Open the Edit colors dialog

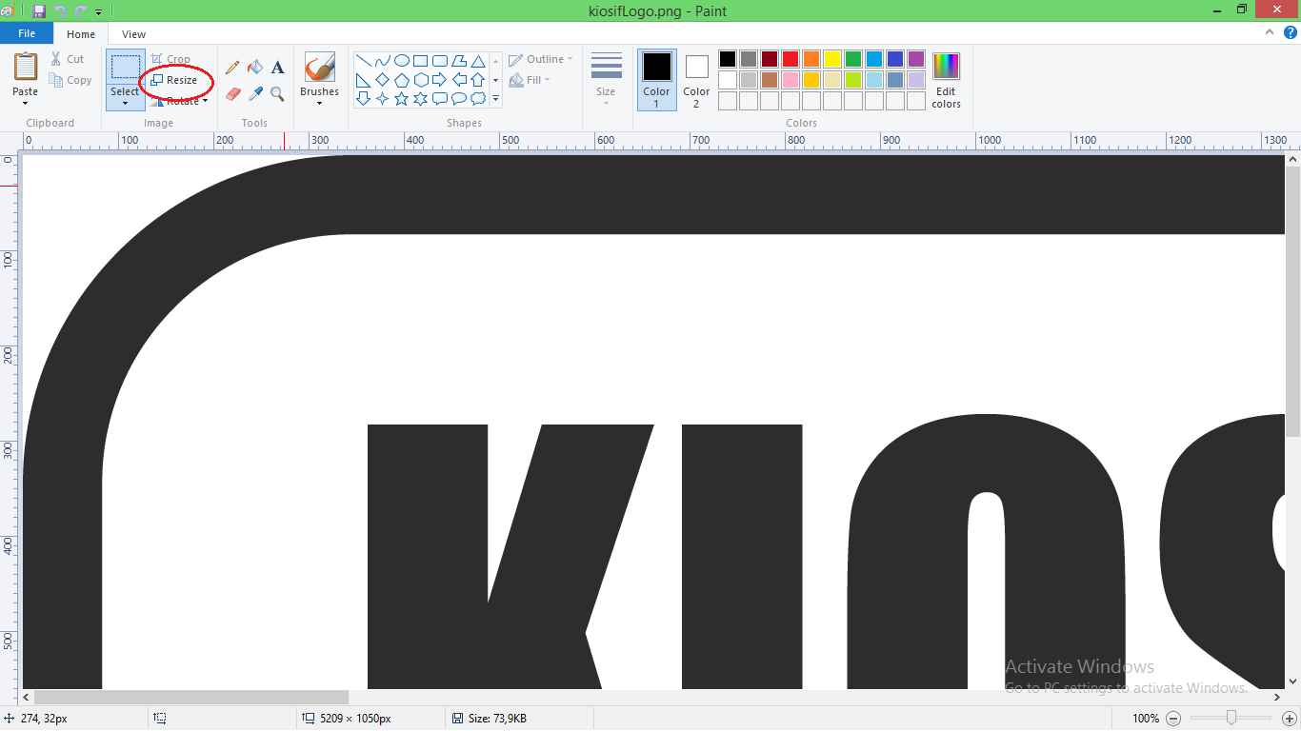pyautogui.click(x=946, y=80)
